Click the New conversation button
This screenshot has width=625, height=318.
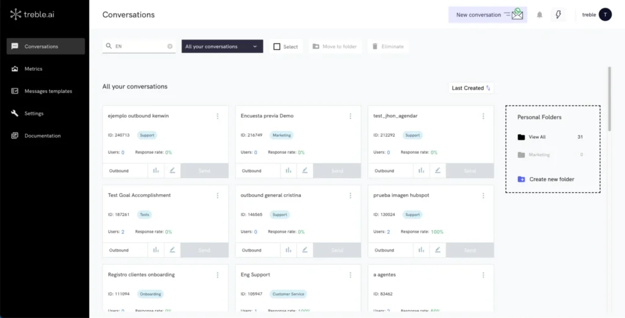tap(488, 15)
